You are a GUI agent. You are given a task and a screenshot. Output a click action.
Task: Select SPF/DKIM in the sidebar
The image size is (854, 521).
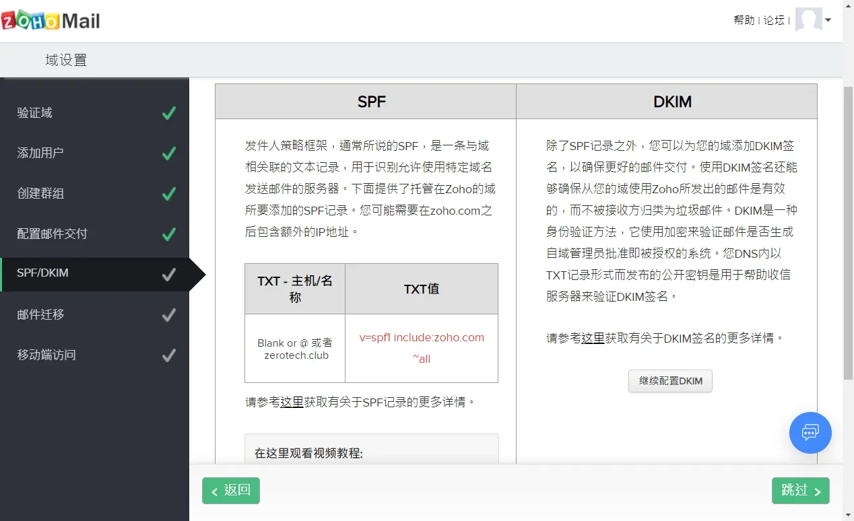(x=94, y=274)
